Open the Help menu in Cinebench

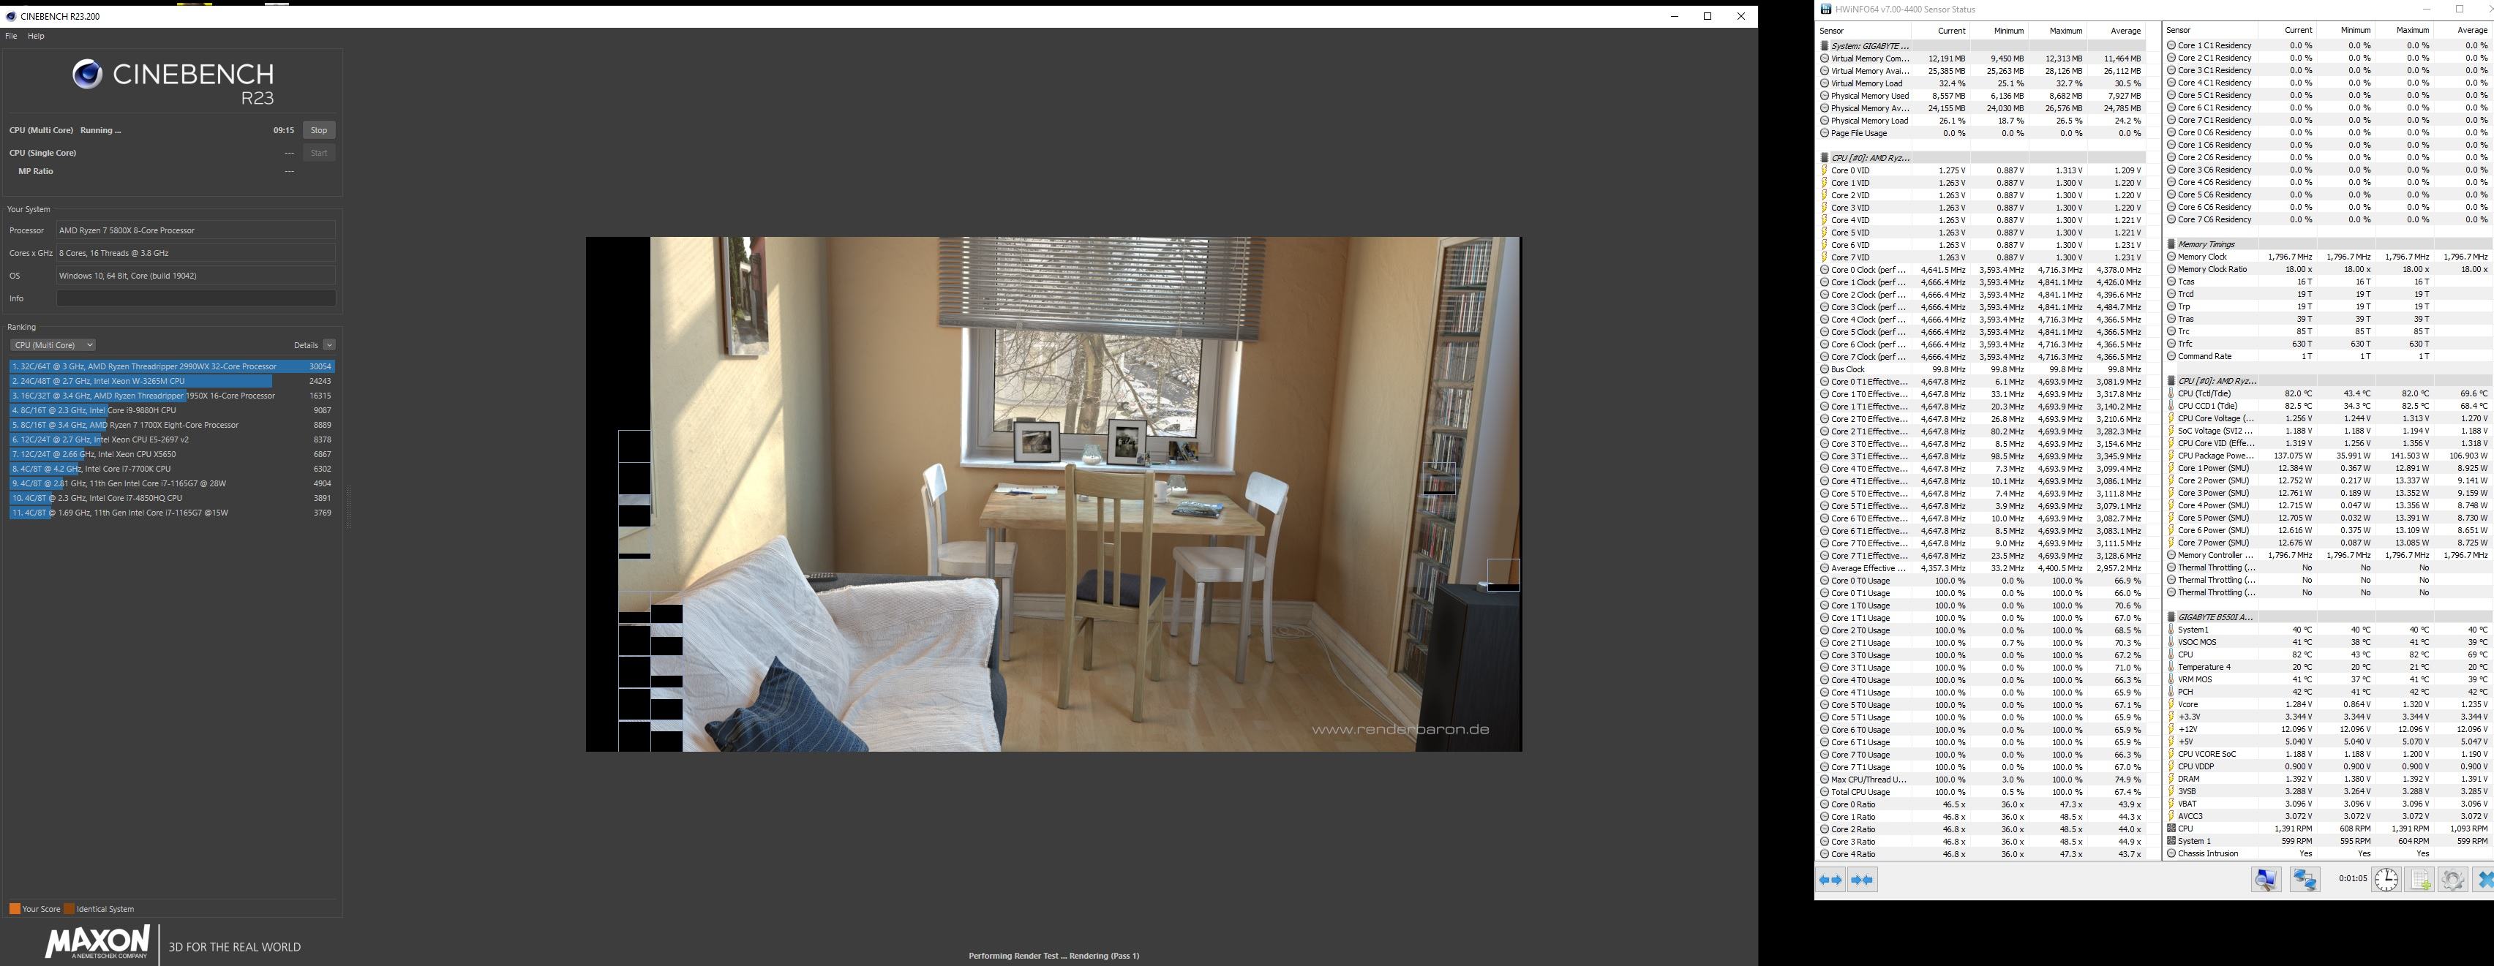tap(36, 36)
